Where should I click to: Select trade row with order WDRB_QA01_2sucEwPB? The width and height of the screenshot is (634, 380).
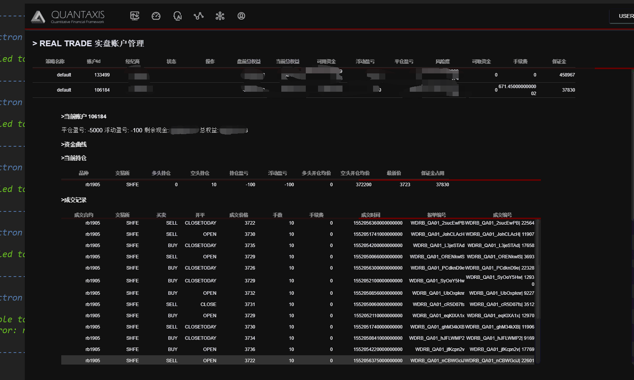(298, 223)
